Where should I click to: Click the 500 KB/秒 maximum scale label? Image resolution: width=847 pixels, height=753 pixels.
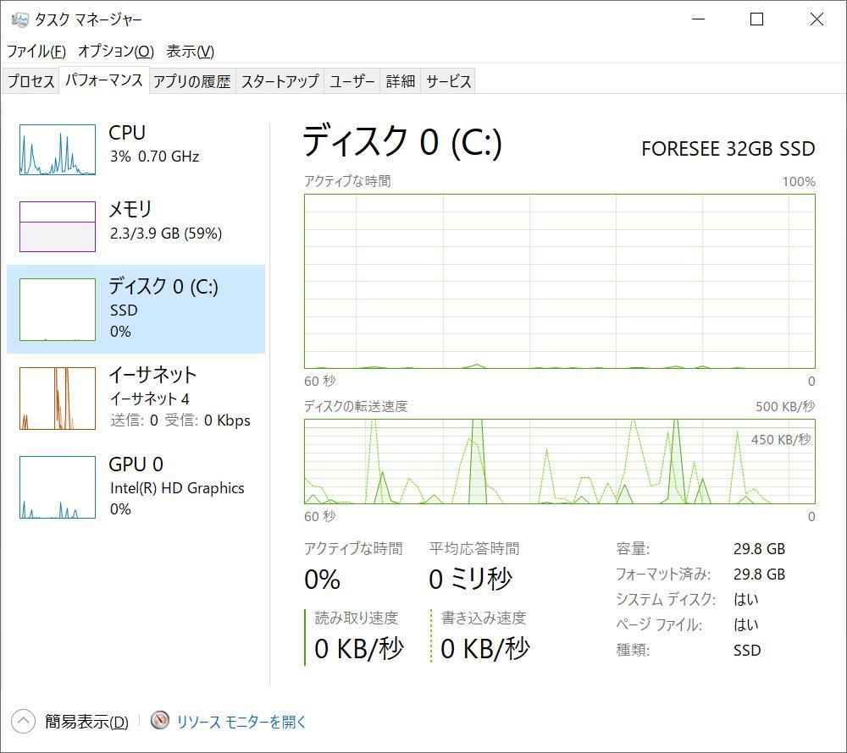click(785, 406)
